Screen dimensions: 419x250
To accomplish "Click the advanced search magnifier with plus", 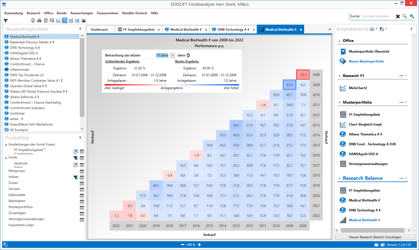I will click(x=412, y=16).
